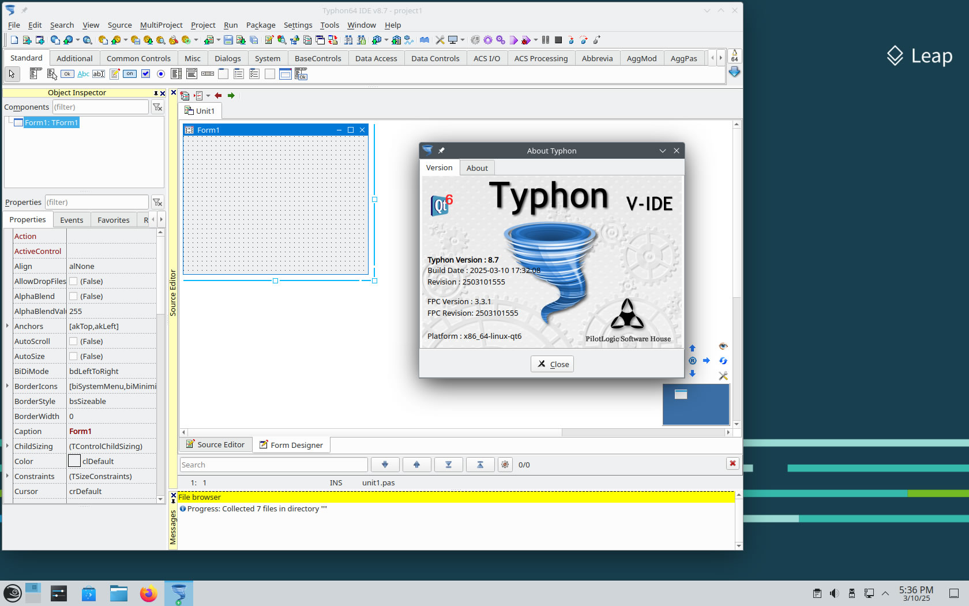Expand the Constraints property
969x606 pixels.
tap(7, 476)
